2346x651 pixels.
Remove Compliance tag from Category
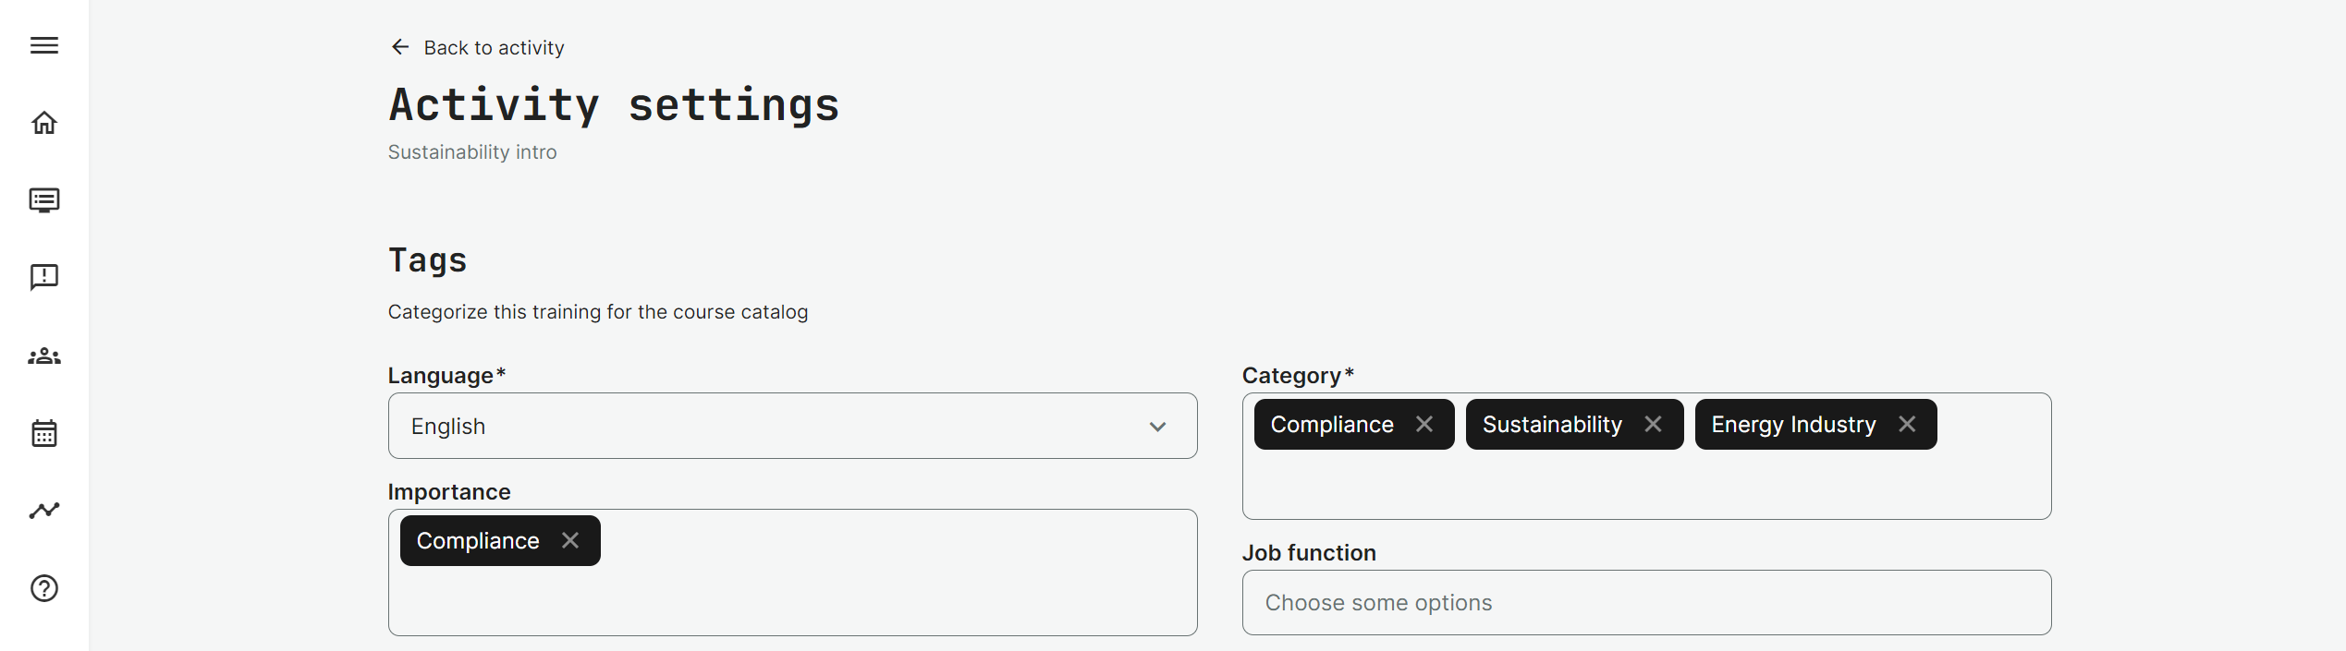(1424, 424)
